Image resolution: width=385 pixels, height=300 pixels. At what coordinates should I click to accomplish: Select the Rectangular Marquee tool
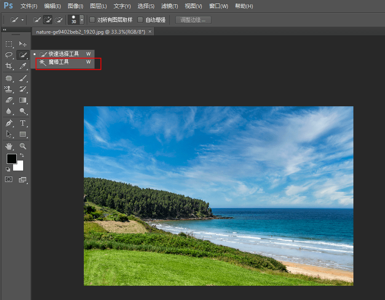coord(9,44)
